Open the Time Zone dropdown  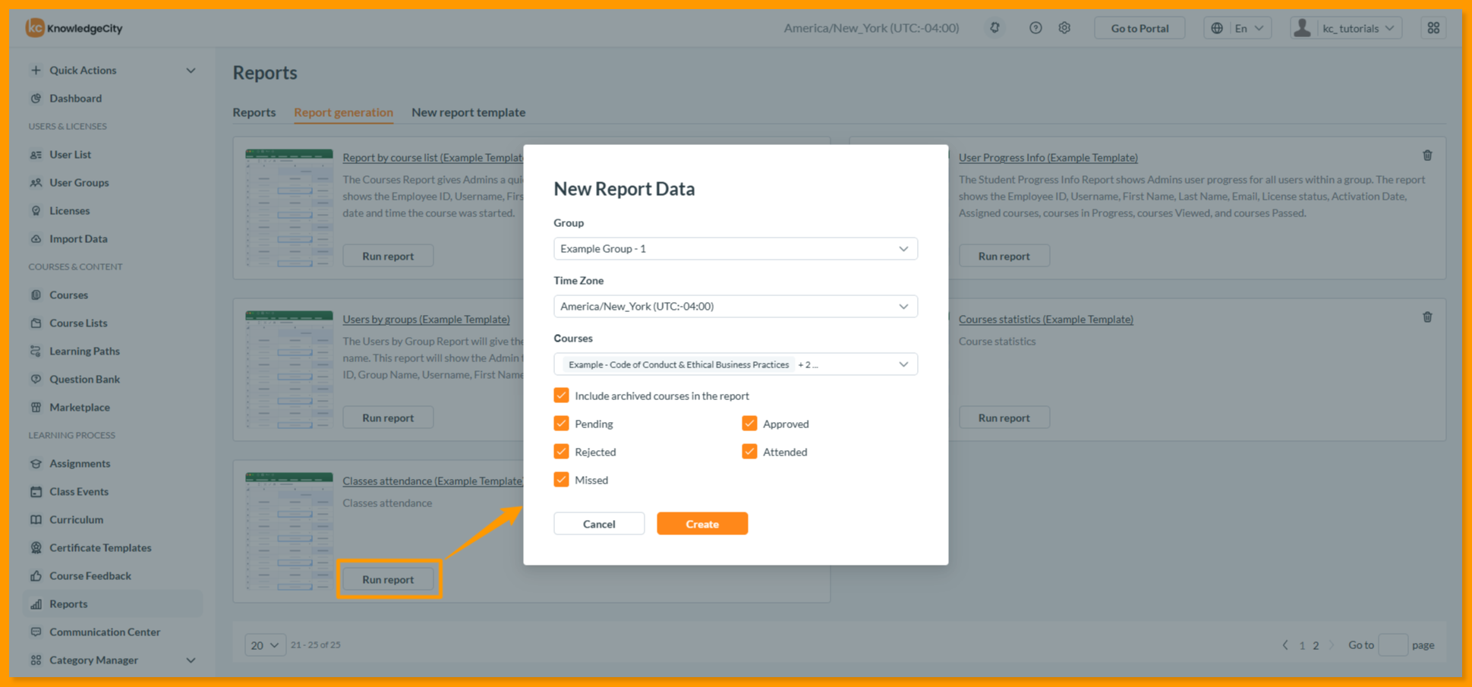click(735, 307)
